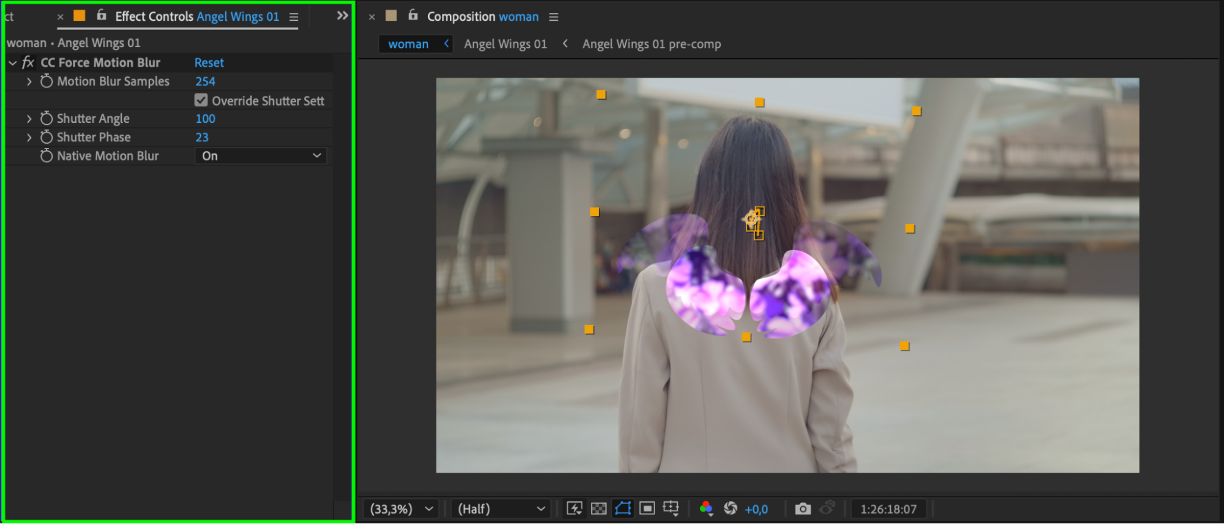1224x524 pixels.
Task: Toggle the fx switch for CC Force Motion Blur
Action: [28, 62]
